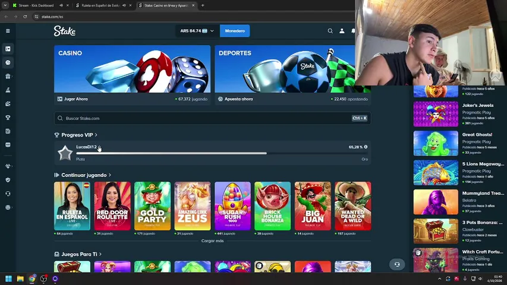507x285 pixels.
Task: Open the sidebar headset support icon
Action: coord(8,194)
